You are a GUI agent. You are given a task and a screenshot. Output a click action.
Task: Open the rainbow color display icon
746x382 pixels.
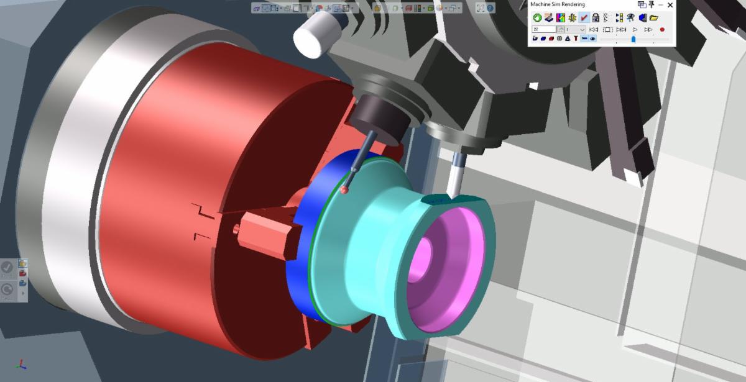pyautogui.click(x=561, y=17)
